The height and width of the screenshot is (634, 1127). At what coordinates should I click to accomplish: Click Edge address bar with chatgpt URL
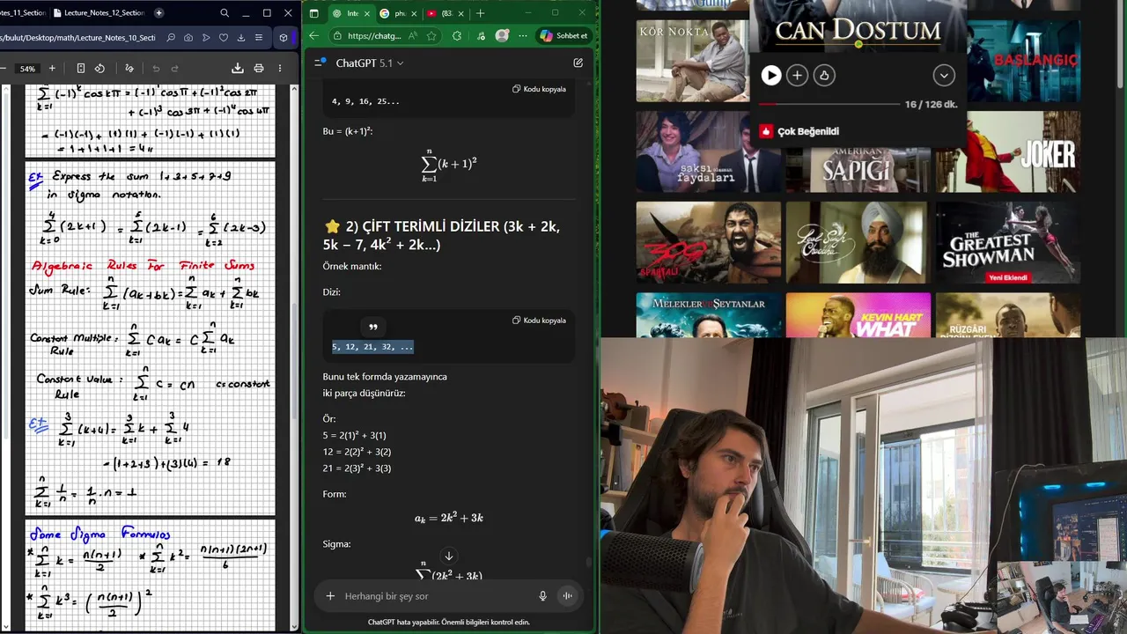pos(374,36)
